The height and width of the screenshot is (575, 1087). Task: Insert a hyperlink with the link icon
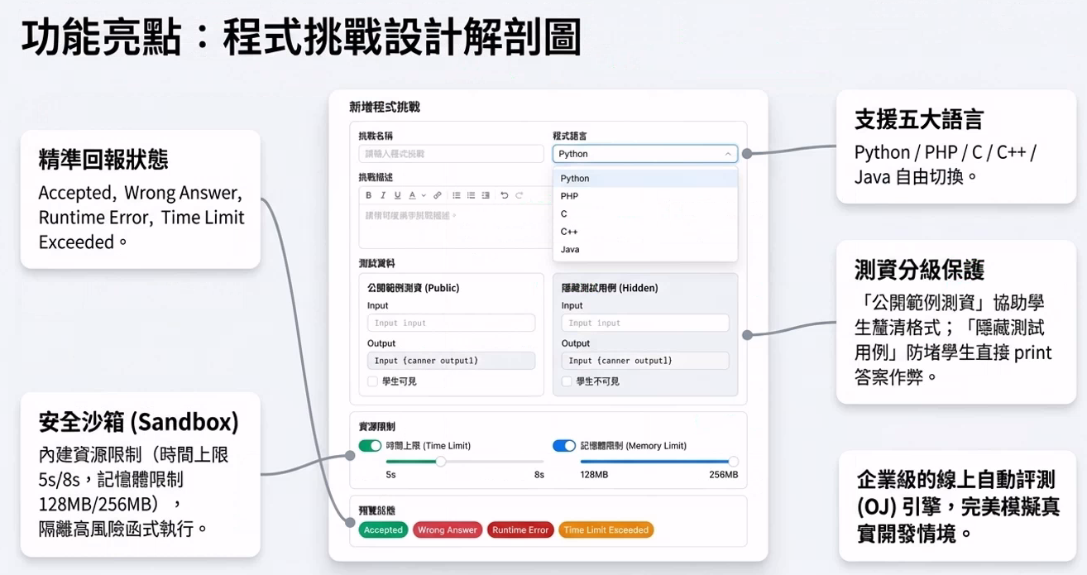(438, 196)
